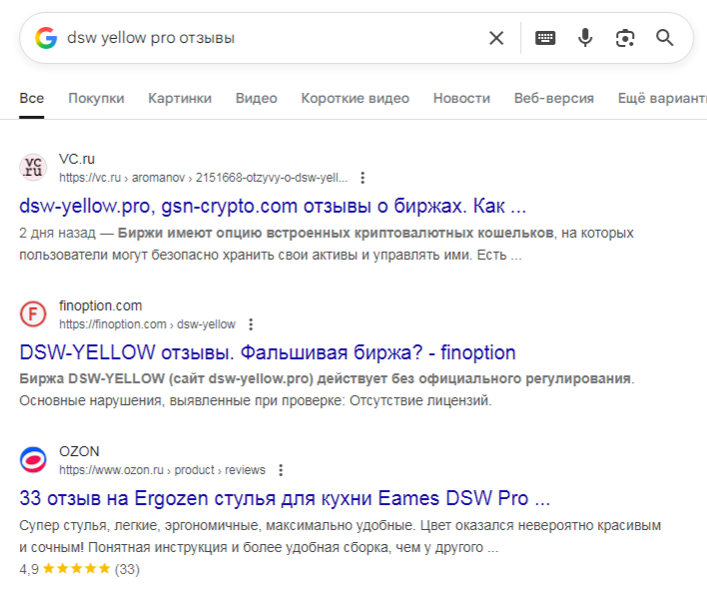Image resolution: width=707 pixels, height=591 pixels.
Task: Click the VC.ru site favicon
Action: 34,168
